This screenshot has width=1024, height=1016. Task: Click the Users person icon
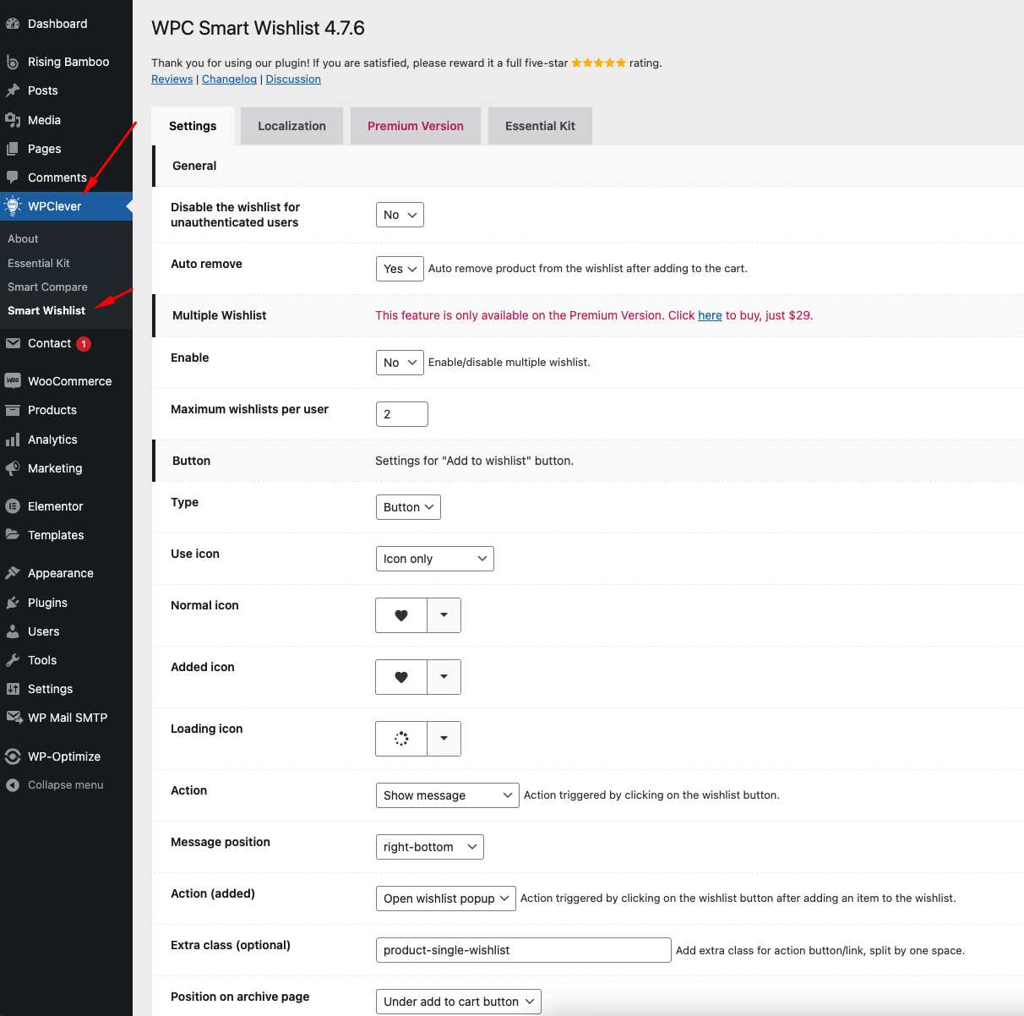pos(13,631)
